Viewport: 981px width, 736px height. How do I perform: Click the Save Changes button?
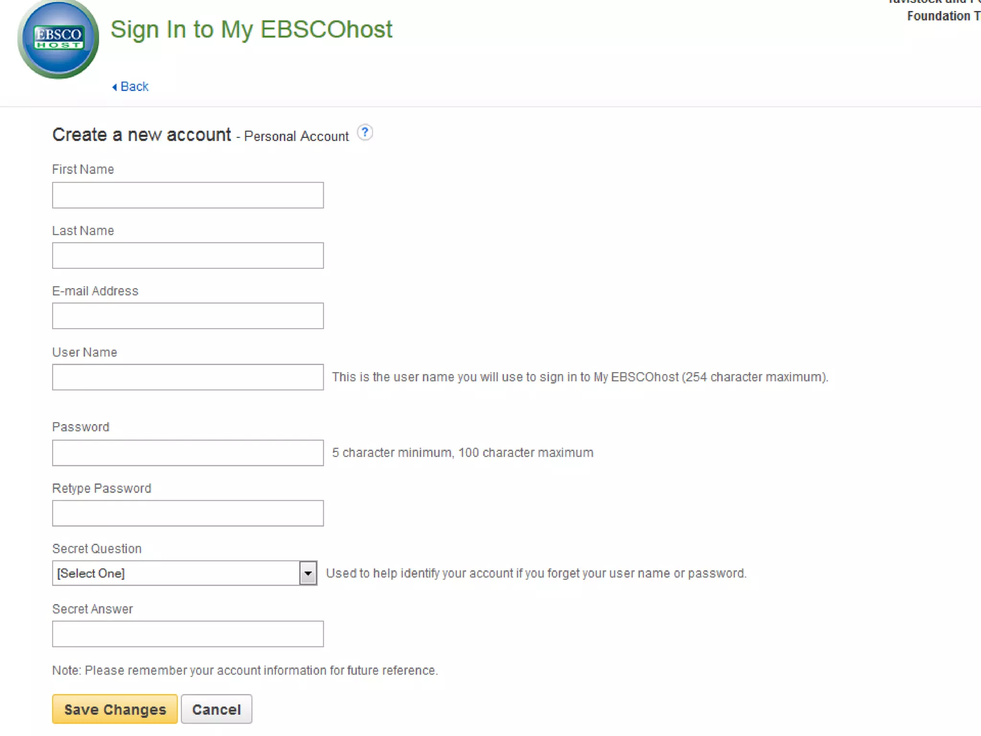115,709
